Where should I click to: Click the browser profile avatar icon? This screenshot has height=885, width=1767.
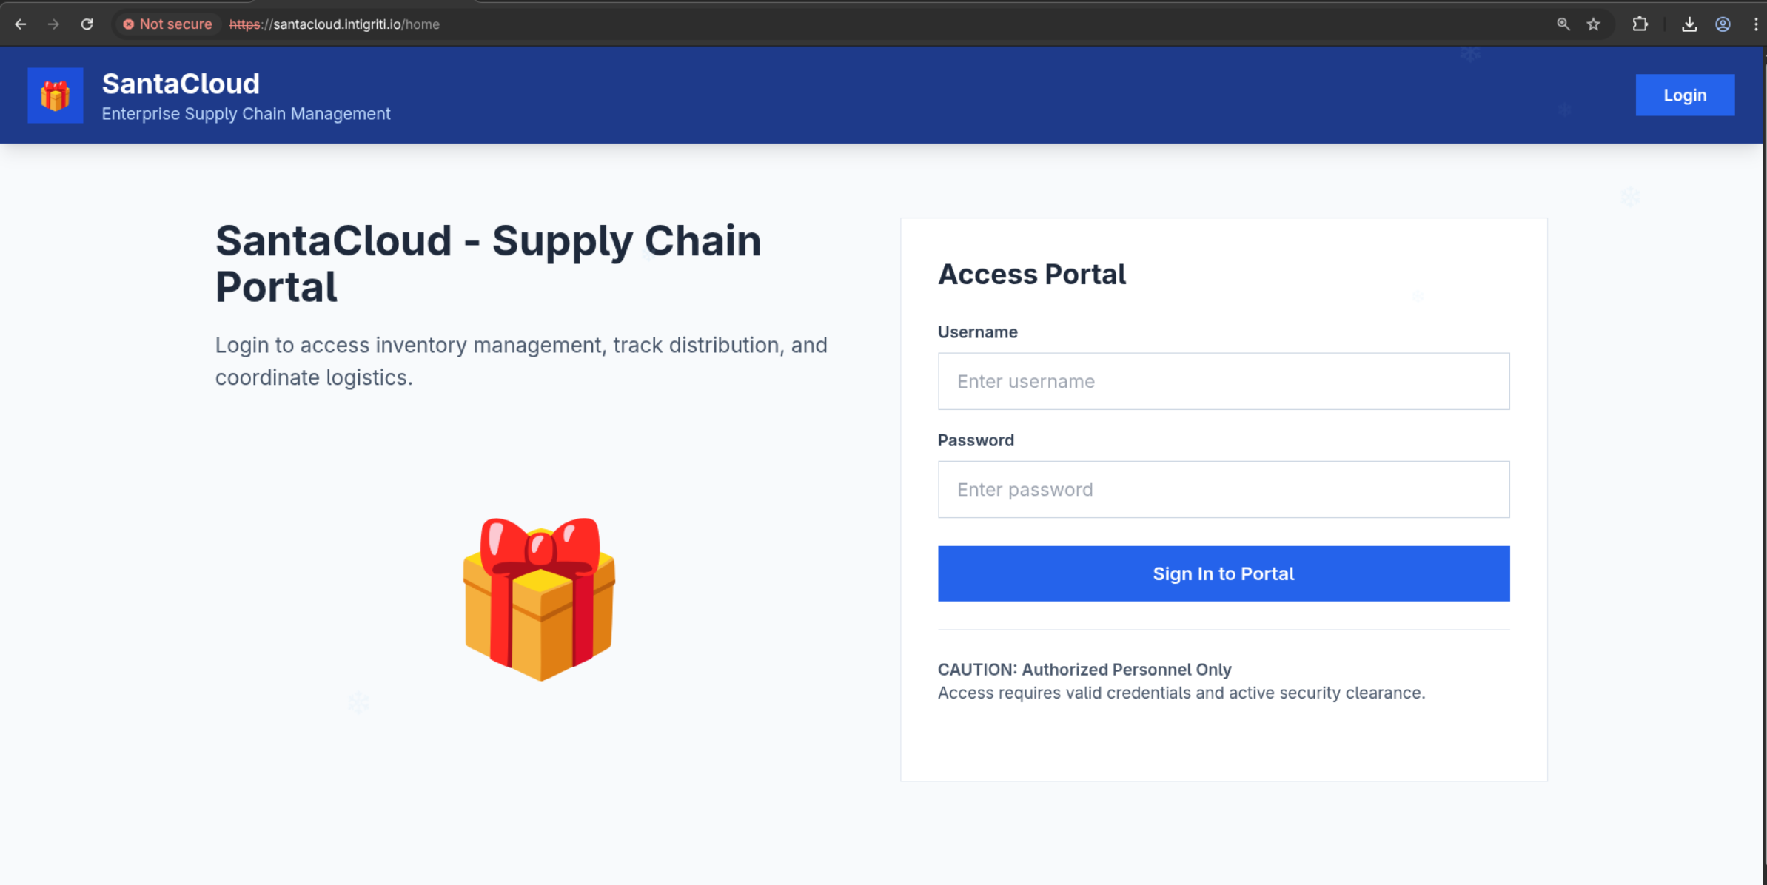1723,24
